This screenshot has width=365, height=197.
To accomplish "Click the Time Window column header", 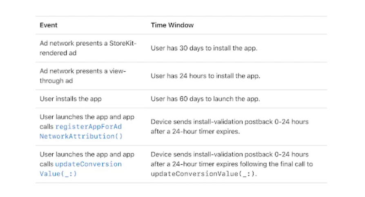I will pyautogui.click(x=172, y=25).
